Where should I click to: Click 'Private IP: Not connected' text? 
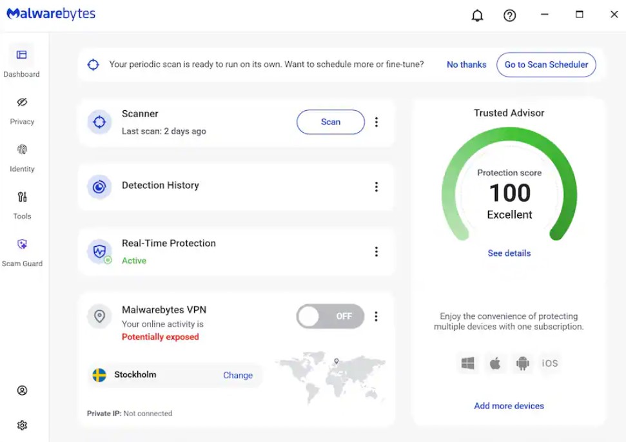pos(130,414)
